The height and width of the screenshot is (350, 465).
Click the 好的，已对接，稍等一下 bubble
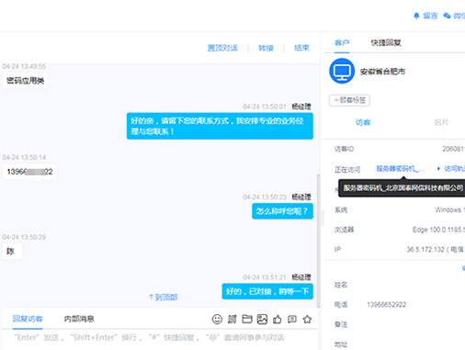coord(267,291)
